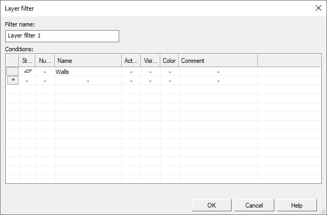Click the OK button
The height and width of the screenshot is (215, 327).
pyautogui.click(x=211, y=205)
